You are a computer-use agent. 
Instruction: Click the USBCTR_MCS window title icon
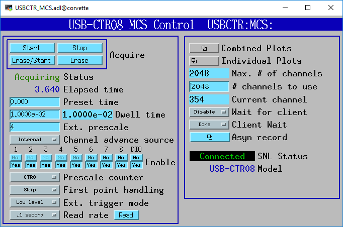click(x=9, y=8)
